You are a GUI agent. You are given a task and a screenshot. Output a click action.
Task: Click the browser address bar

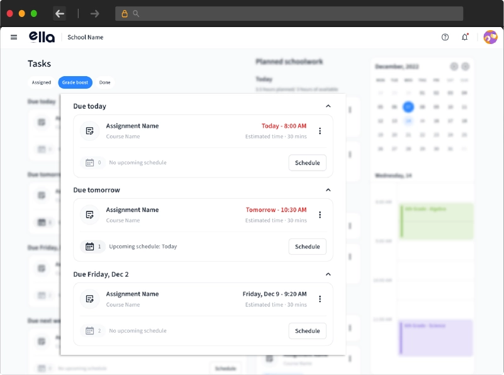(x=289, y=14)
